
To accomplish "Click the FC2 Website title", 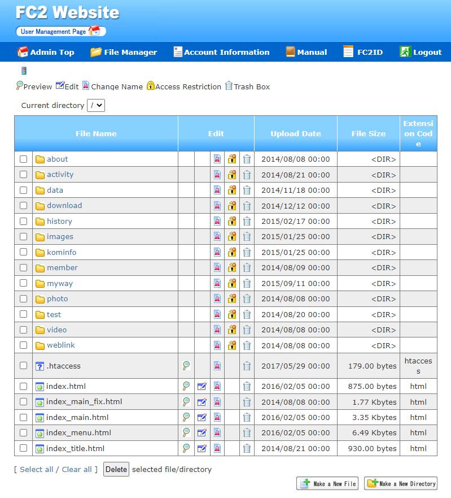I will [68, 12].
